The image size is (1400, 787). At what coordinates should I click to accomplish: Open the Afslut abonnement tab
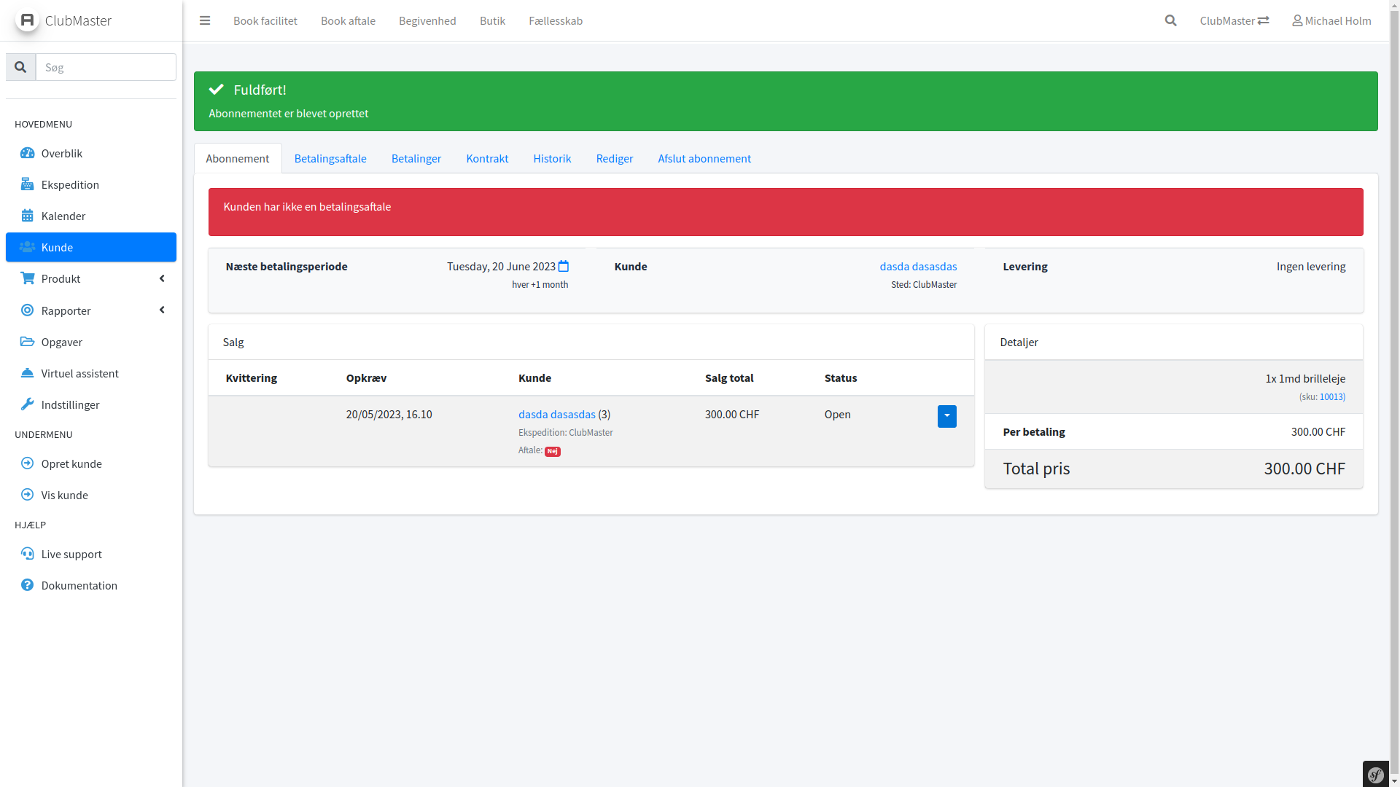point(704,158)
